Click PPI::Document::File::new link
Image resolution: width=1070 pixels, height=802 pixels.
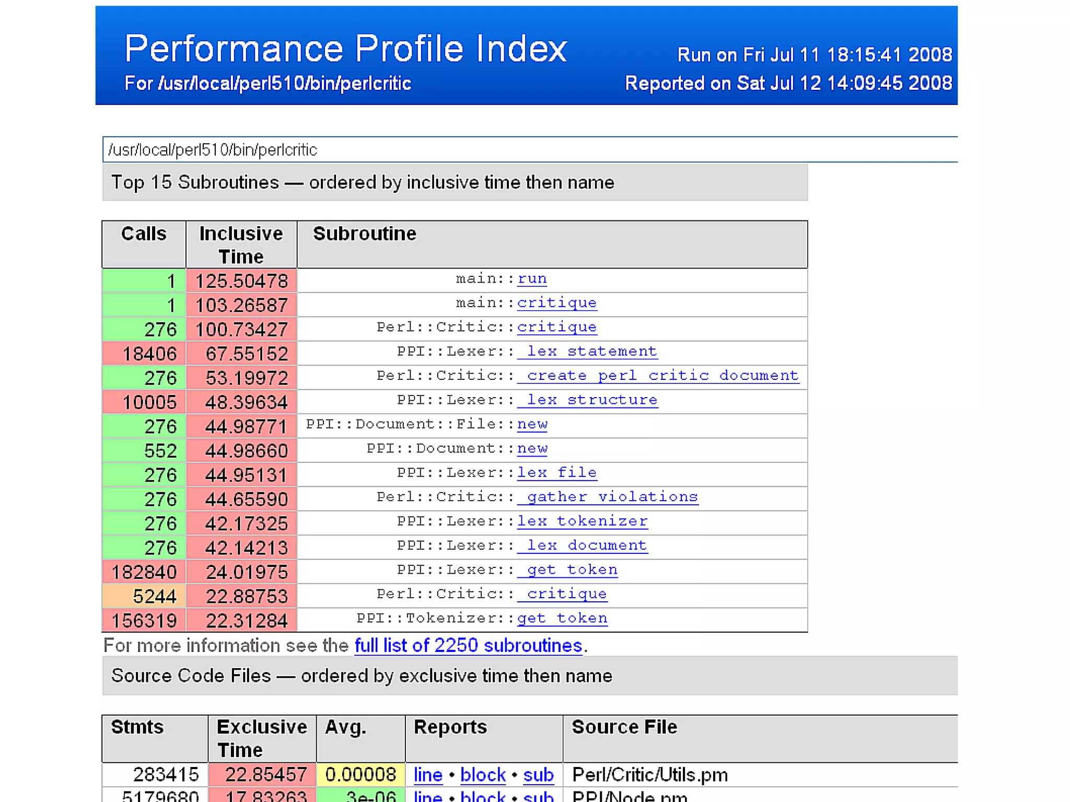pyautogui.click(x=532, y=424)
